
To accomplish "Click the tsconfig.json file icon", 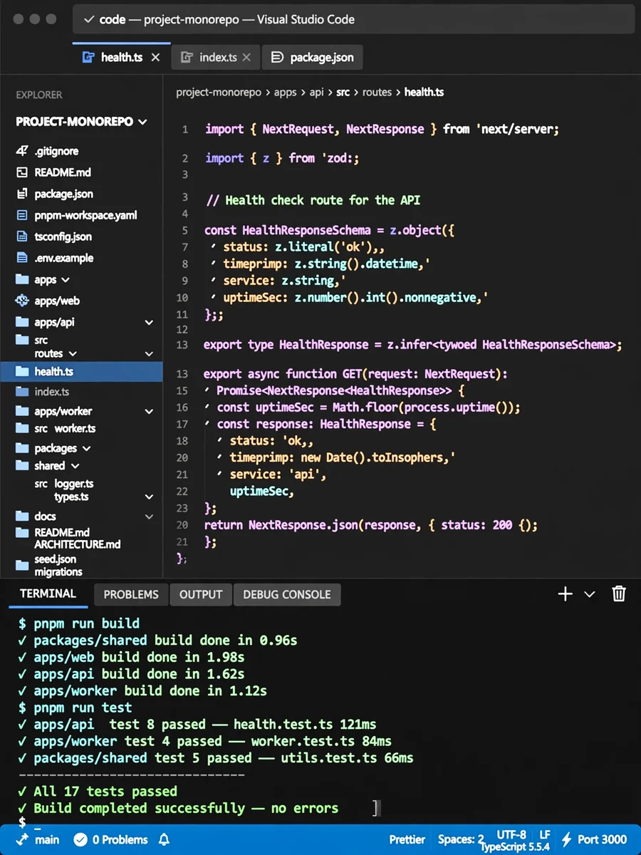I will (x=22, y=237).
